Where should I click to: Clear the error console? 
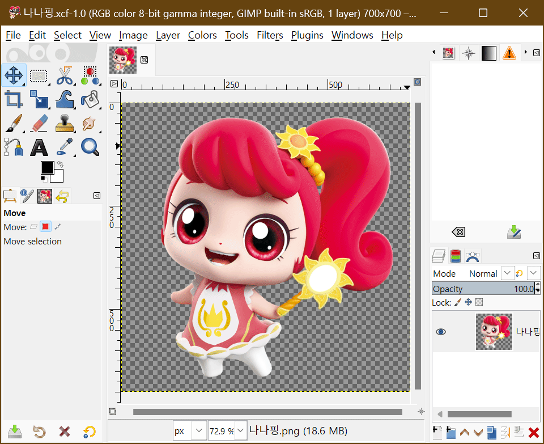click(x=458, y=232)
